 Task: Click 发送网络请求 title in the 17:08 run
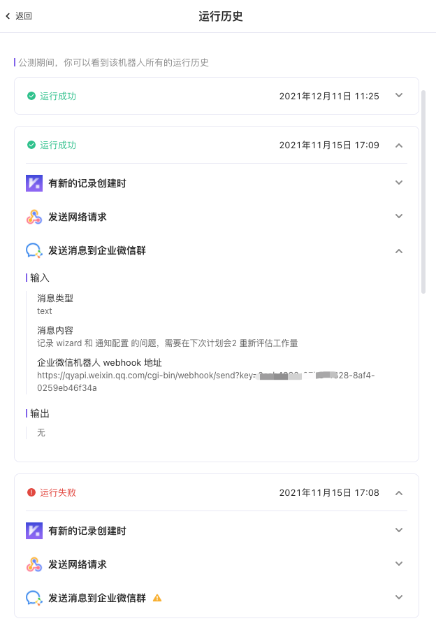coord(78,564)
